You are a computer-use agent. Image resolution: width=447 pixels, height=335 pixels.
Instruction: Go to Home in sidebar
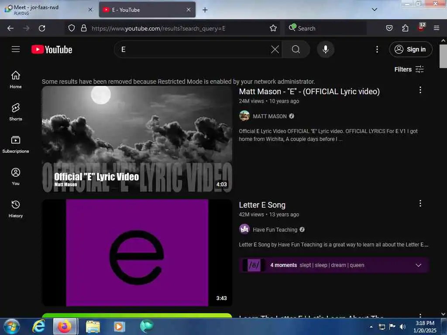coord(16,80)
